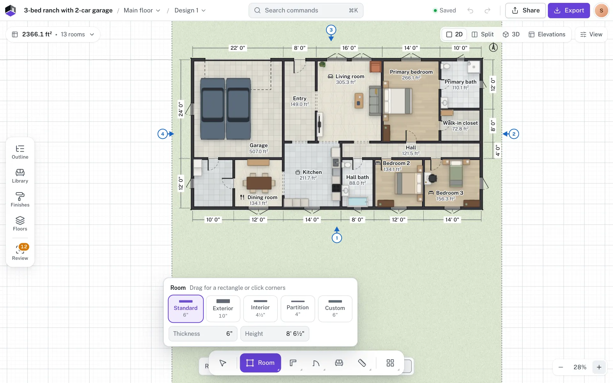
Task: Select the measure tape tool
Action: point(362,363)
